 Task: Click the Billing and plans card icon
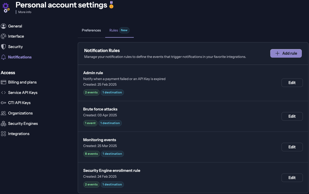coord(3,82)
